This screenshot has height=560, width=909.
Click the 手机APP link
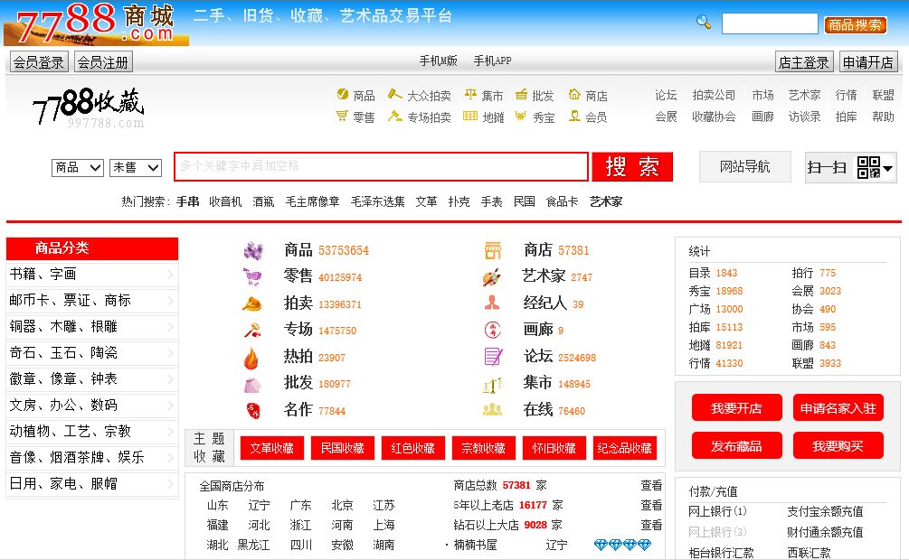(492, 61)
